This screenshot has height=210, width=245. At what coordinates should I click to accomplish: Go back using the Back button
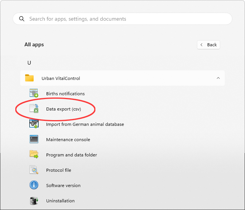click(x=208, y=45)
